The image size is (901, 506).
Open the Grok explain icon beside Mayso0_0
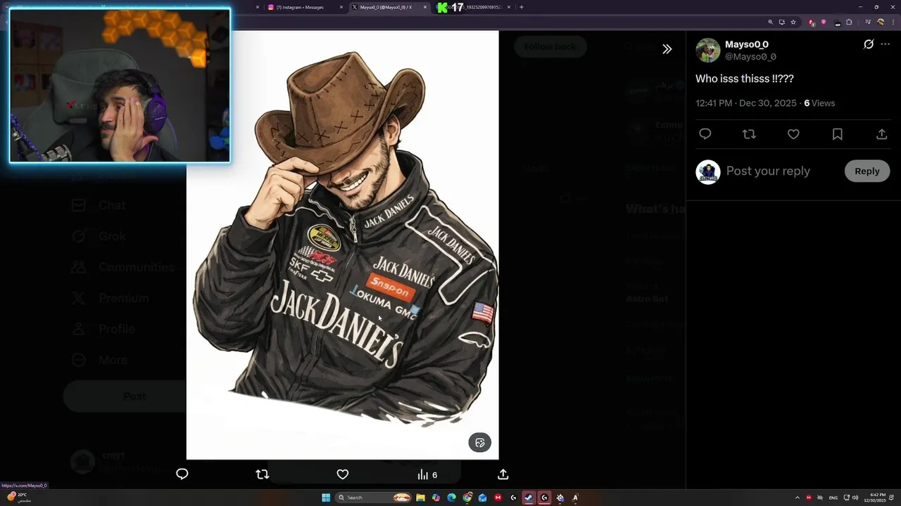tap(869, 44)
